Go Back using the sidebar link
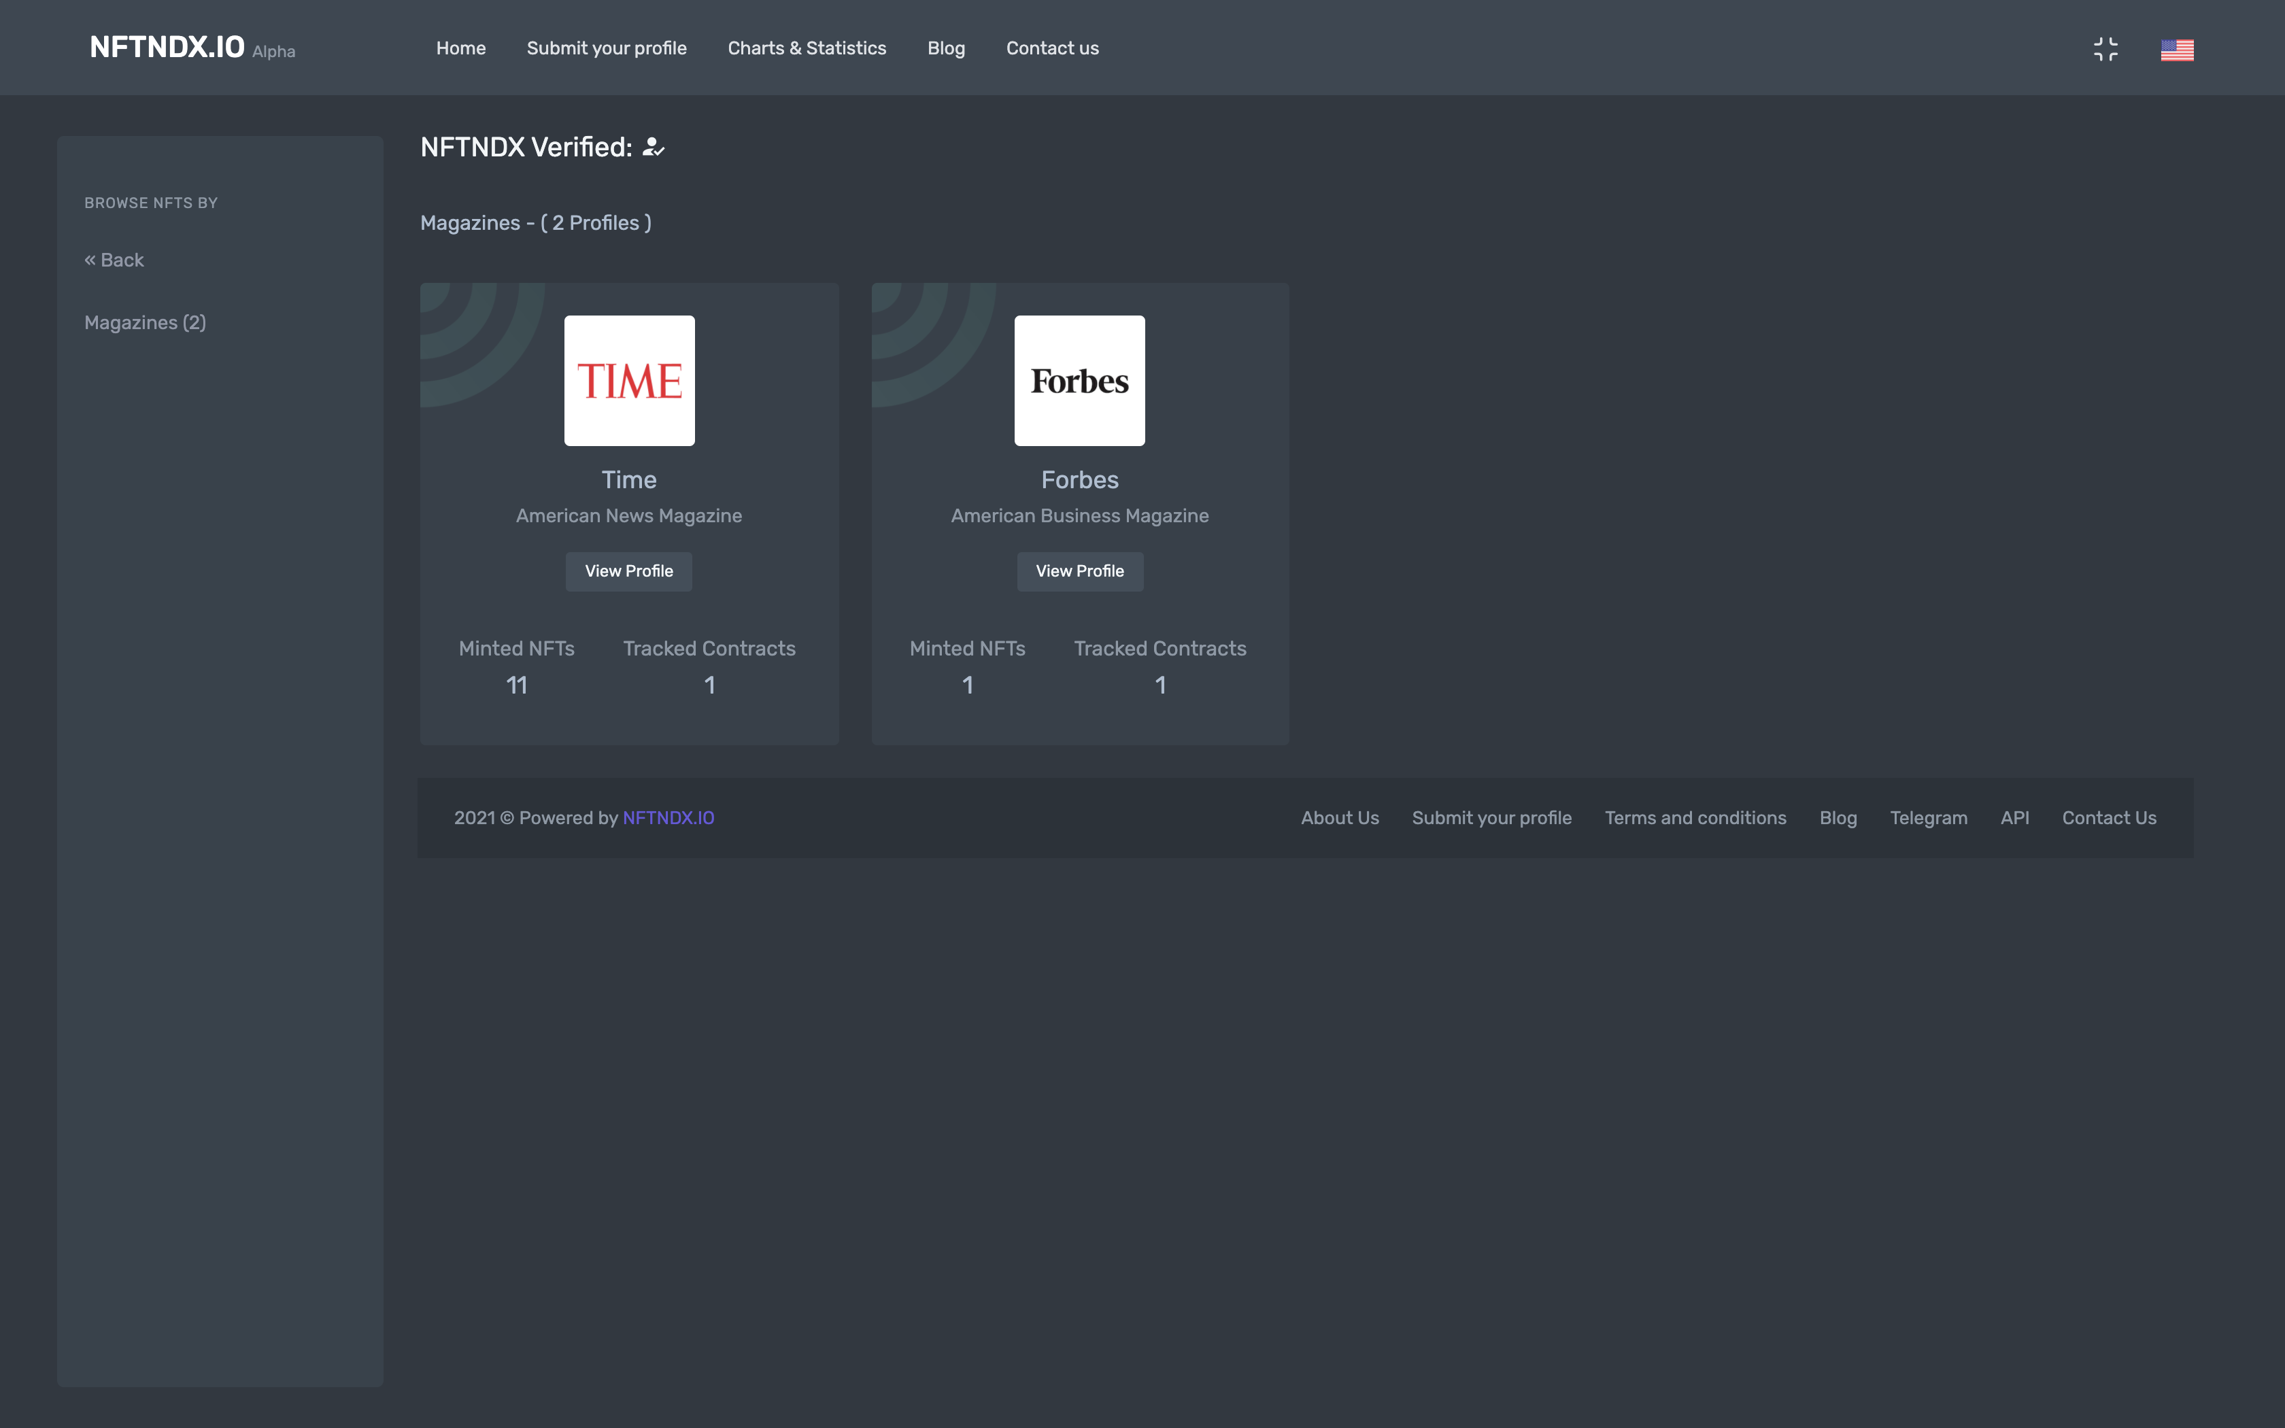The image size is (2285, 1428). [x=114, y=260]
